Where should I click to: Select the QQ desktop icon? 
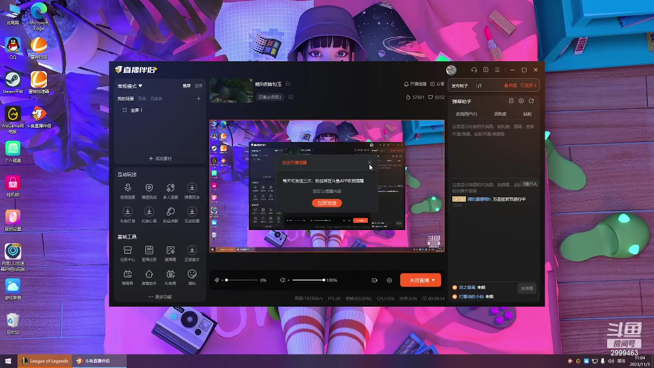[13, 48]
